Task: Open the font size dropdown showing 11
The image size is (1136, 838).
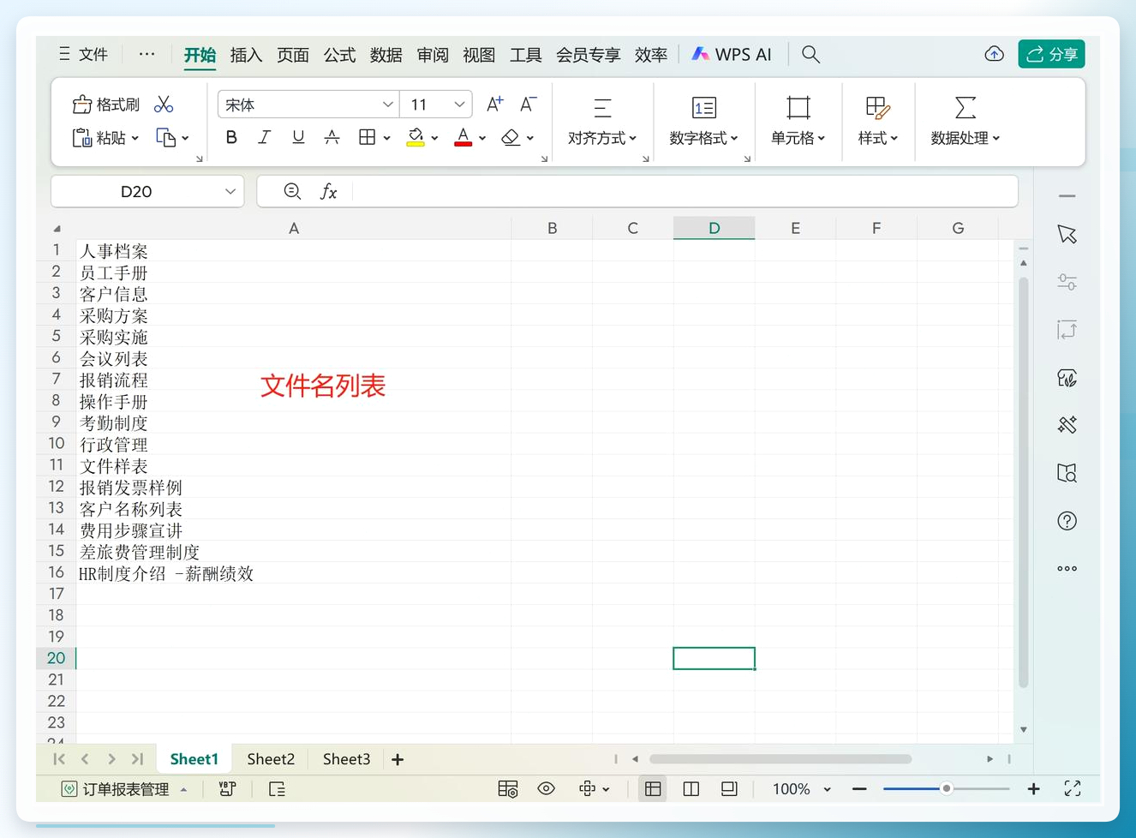Action: (460, 105)
